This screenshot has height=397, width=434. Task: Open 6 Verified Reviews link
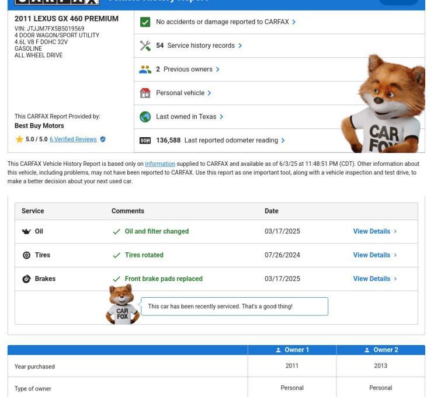[x=73, y=139]
